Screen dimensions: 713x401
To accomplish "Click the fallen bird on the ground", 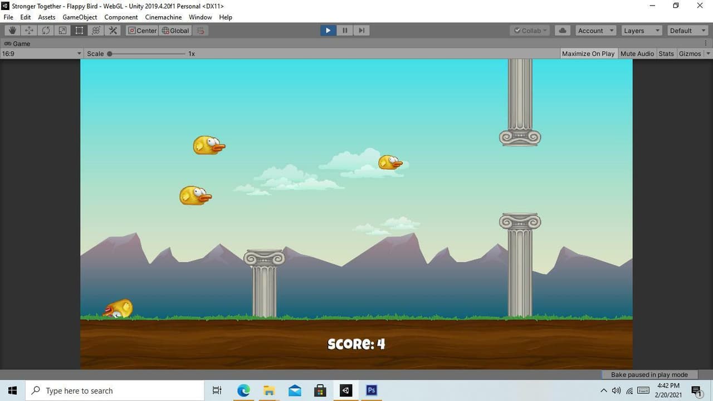I will click(119, 309).
